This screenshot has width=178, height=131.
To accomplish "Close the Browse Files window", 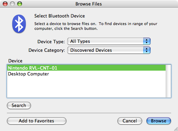I will (5, 4).
